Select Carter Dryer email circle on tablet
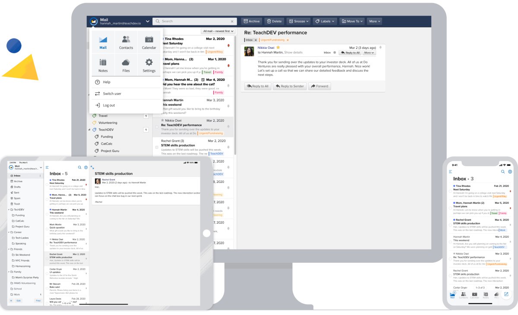518x315 pixels. pos(47,273)
